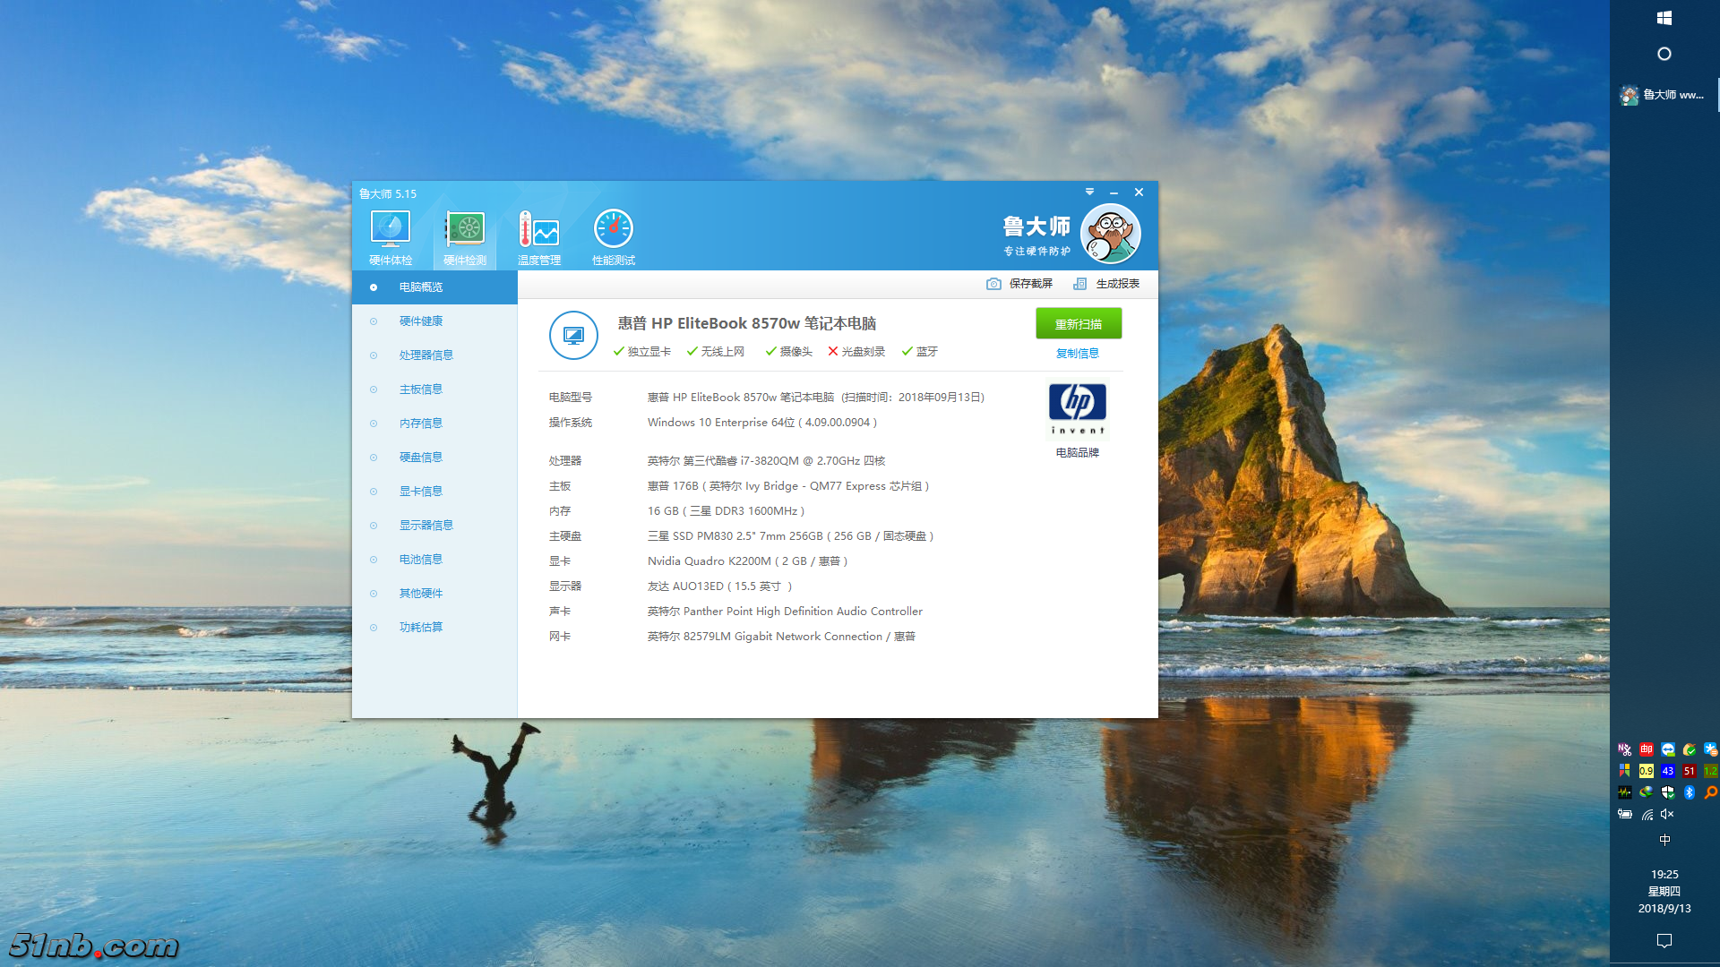Select 显示器信息 in the sidebar
The height and width of the screenshot is (967, 1720).
(x=434, y=526)
